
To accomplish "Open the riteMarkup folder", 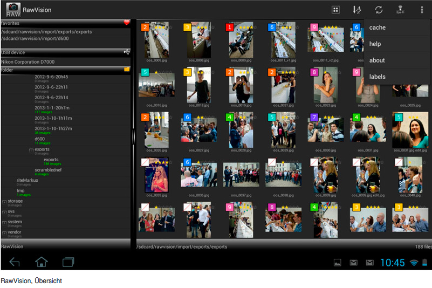I will pos(28,182).
